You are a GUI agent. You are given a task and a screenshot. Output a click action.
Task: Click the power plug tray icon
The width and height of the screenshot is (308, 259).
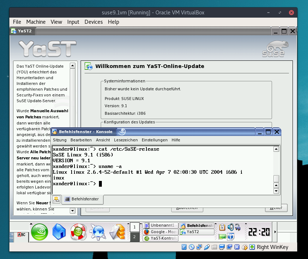click(x=238, y=227)
